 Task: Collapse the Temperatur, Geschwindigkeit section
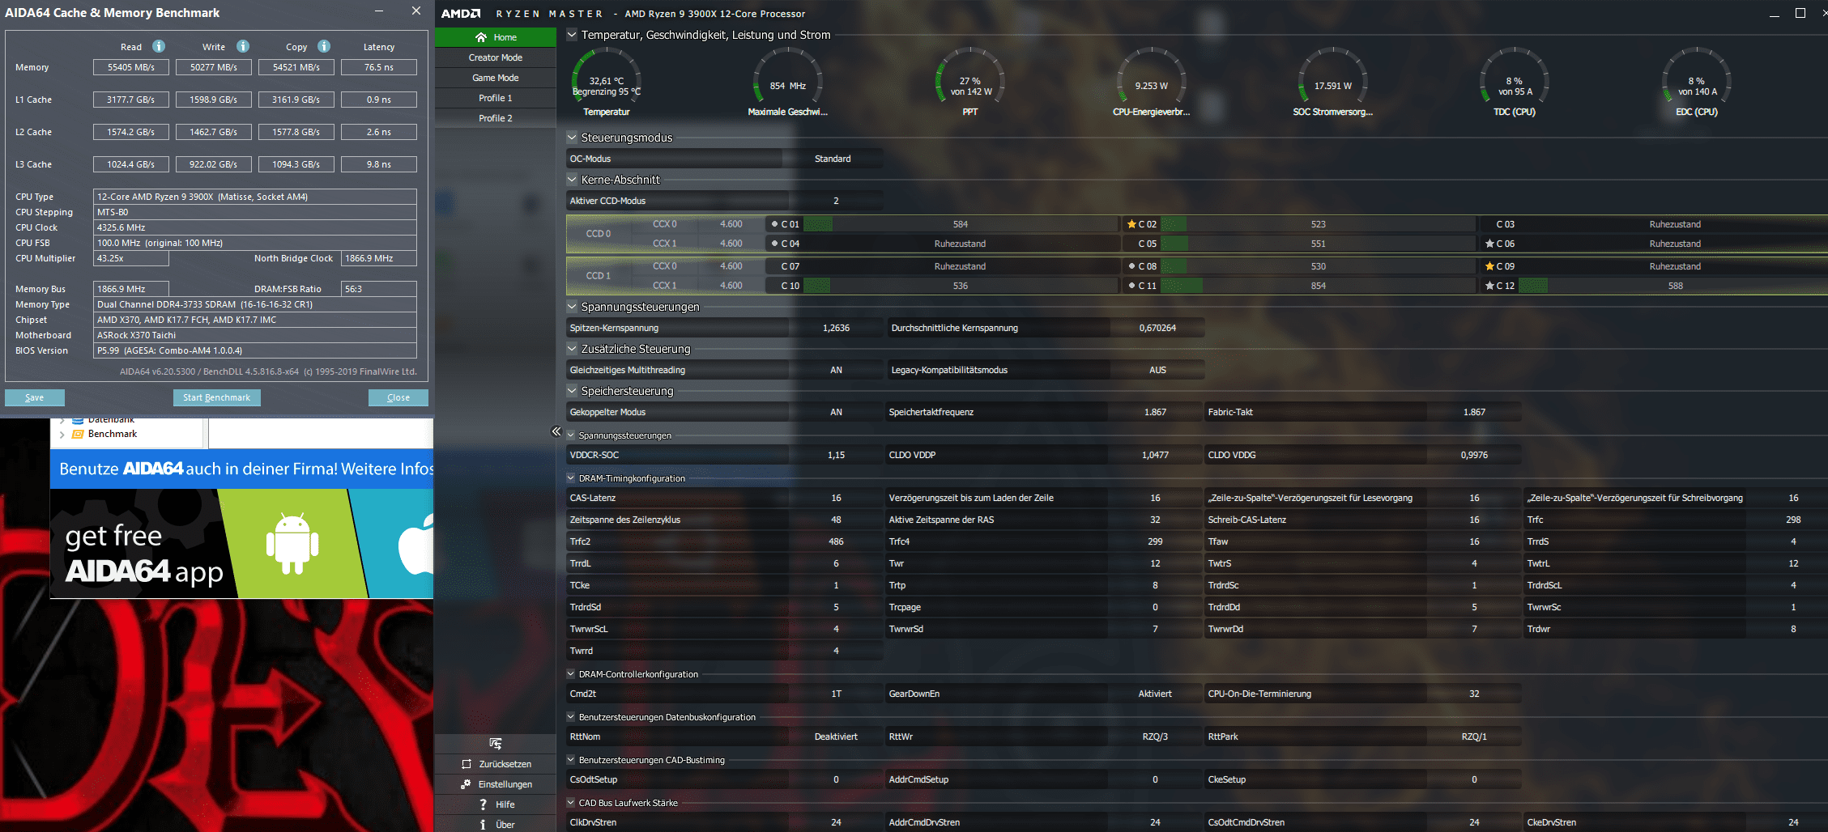tap(572, 35)
